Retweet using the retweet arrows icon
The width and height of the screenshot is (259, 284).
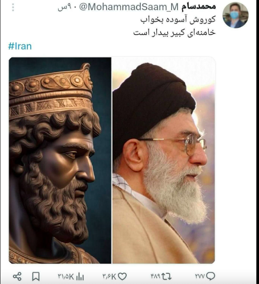(x=166, y=276)
